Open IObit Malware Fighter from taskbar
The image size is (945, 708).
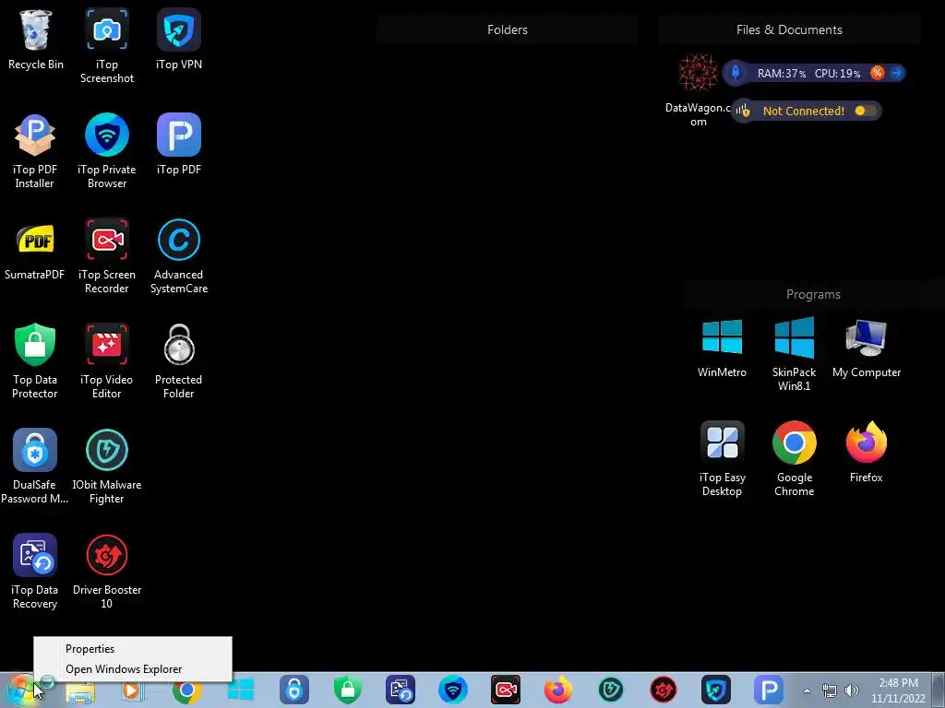pos(611,690)
